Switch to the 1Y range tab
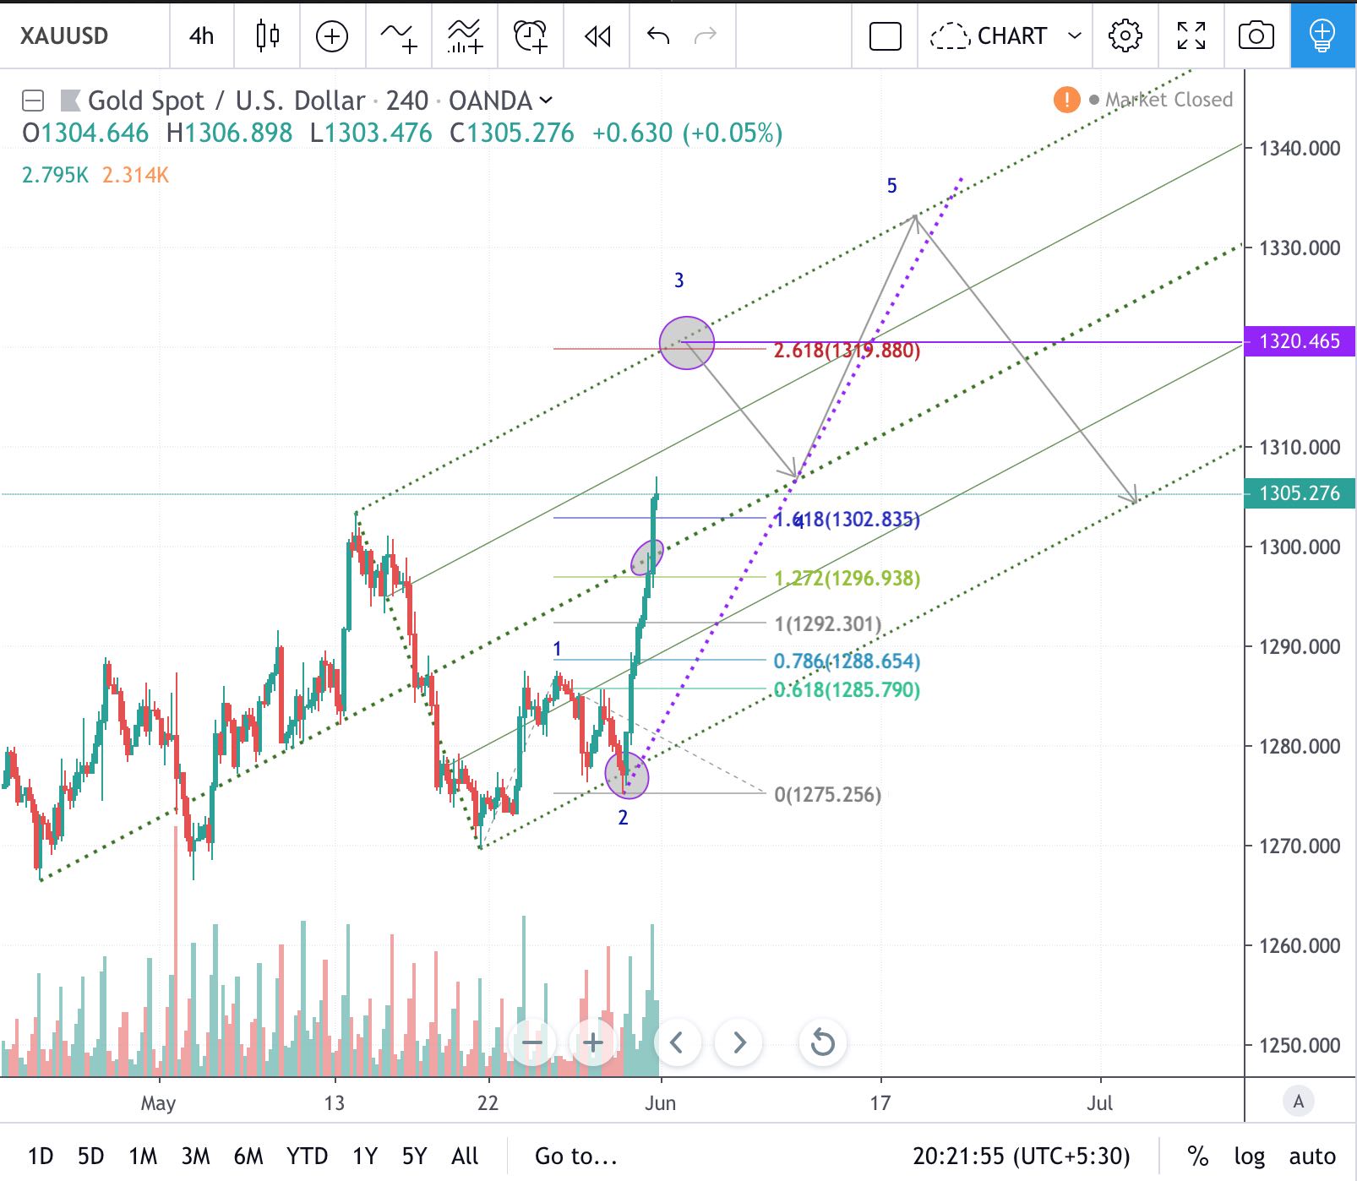Viewport: 1357px width, 1181px height. tap(367, 1156)
